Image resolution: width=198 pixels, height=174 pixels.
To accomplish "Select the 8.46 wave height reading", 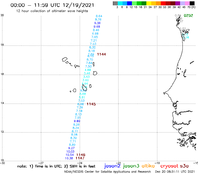I will (96, 30).
